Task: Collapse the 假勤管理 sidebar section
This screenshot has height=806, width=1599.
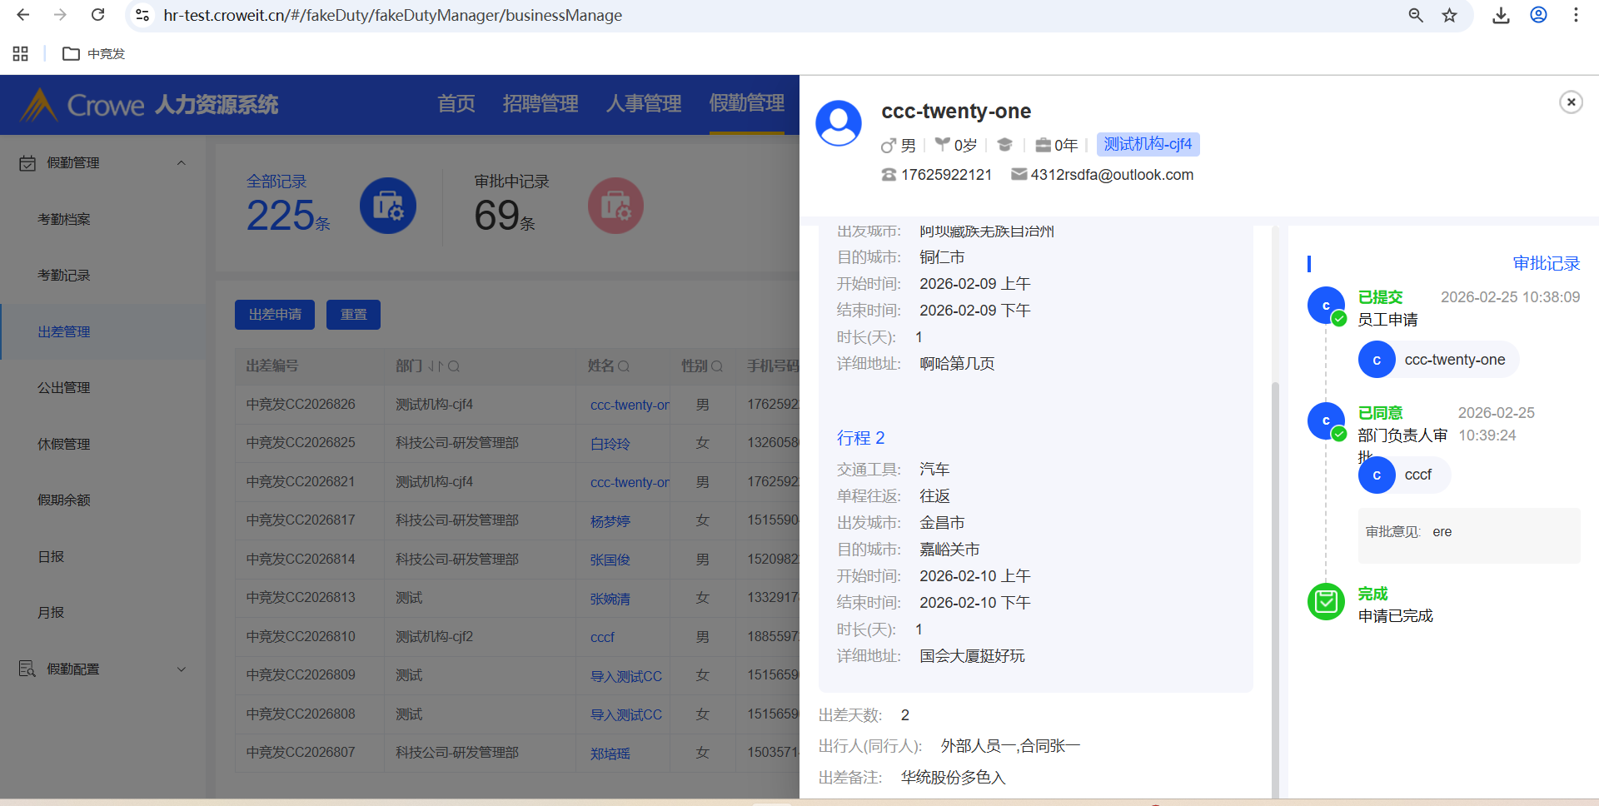Action: tap(182, 163)
